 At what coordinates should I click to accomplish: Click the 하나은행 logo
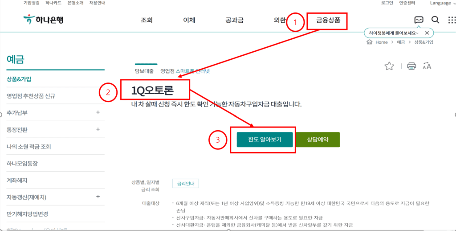click(43, 20)
